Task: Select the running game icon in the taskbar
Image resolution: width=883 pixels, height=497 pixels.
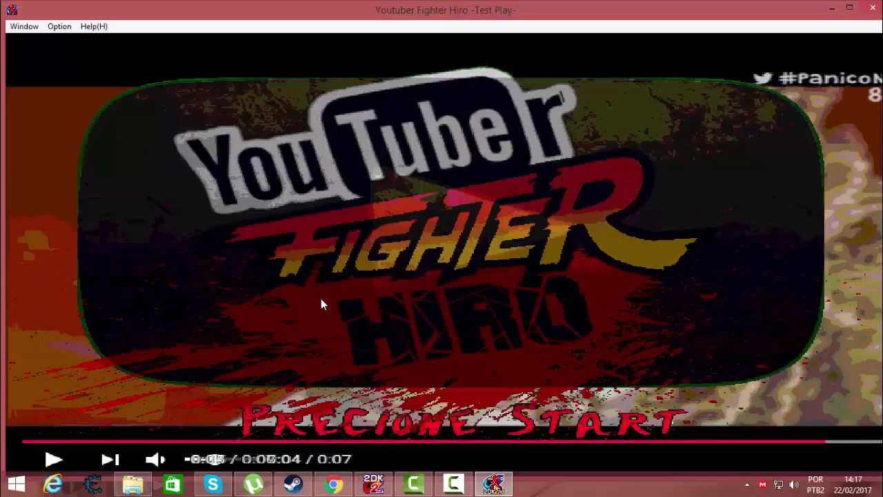Action: (493, 485)
